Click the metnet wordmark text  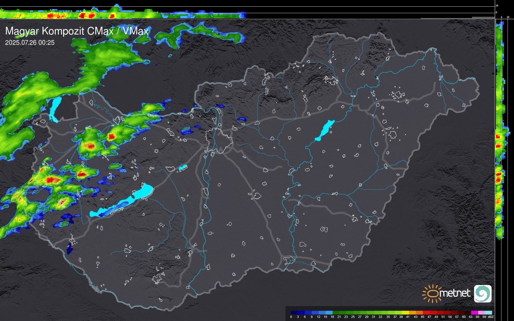coord(455,293)
